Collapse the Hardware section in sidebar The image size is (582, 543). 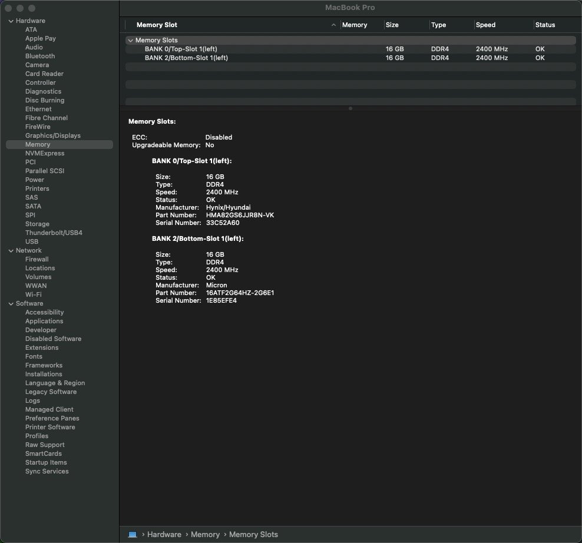11,21
